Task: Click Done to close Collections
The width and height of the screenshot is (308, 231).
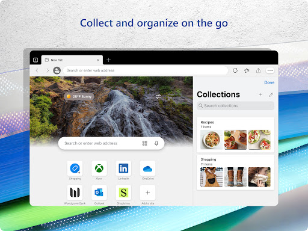Action: coord(269,82)
